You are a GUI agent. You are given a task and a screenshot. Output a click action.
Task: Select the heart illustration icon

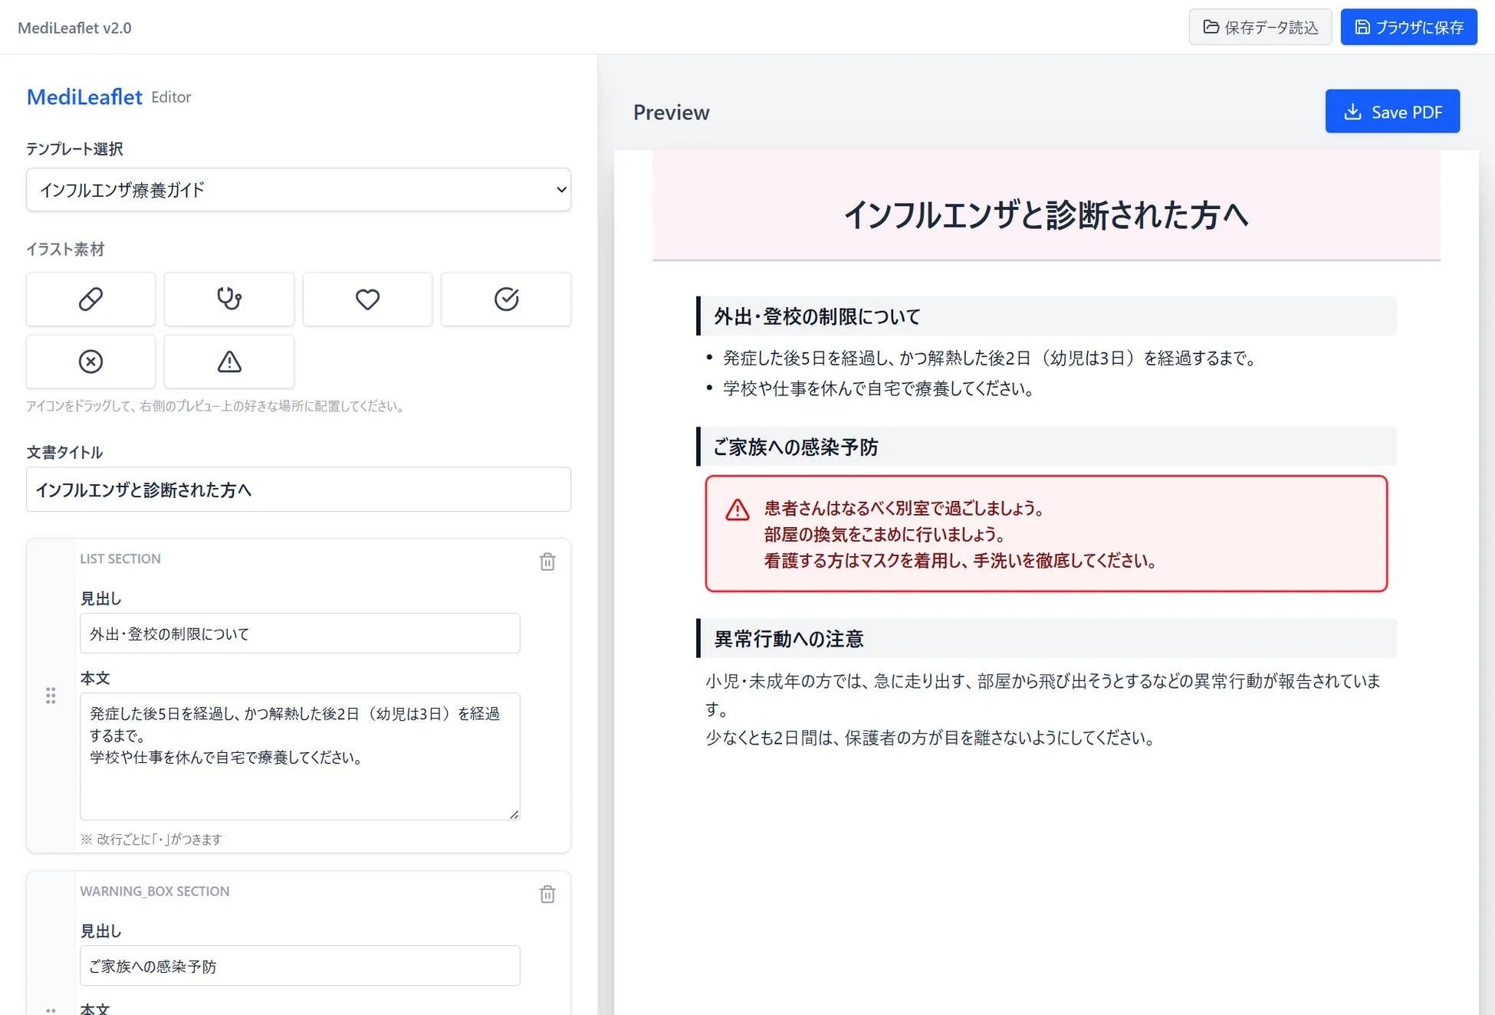[x=367, y=299]
